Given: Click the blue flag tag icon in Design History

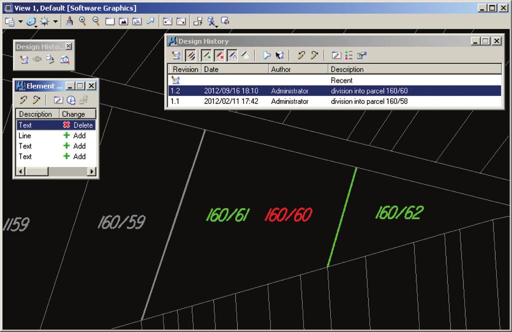Looking at the screenshot, I should point(266,55).
